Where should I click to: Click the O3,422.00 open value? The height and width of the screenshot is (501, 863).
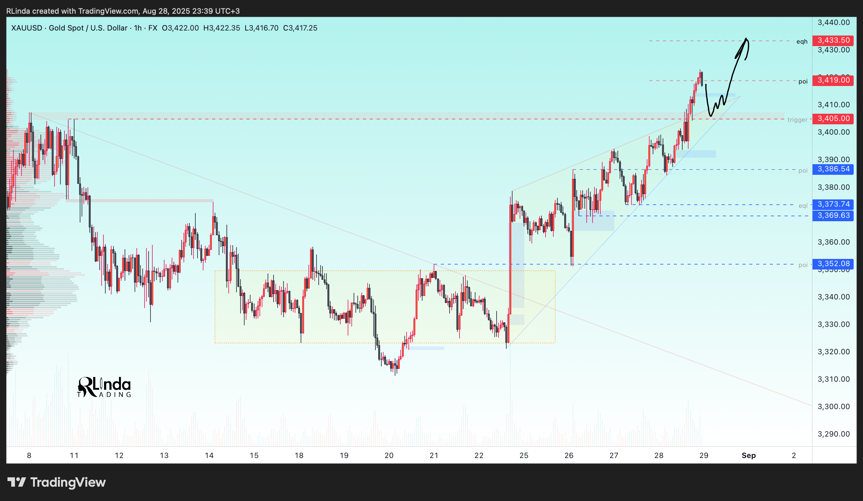click(180, 28)
